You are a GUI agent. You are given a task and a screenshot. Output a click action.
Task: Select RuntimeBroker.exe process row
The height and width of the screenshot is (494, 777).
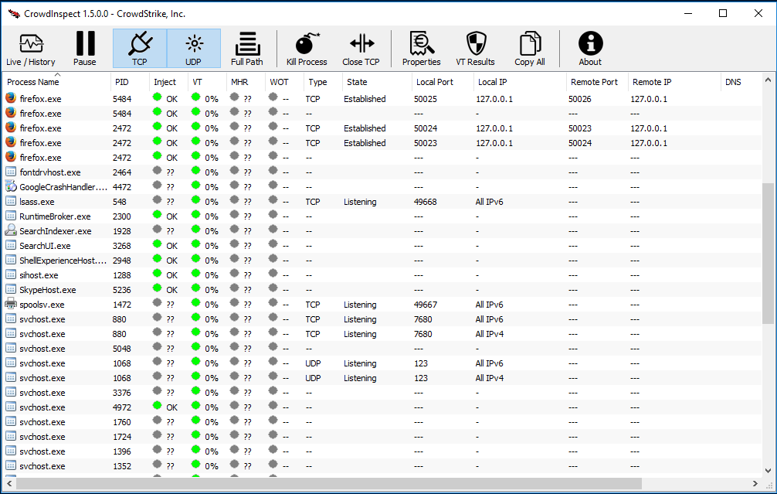[x=382, y=216]
